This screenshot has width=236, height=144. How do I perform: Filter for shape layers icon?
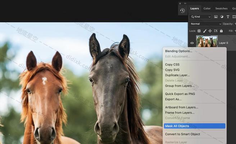[x=234, y=17]
